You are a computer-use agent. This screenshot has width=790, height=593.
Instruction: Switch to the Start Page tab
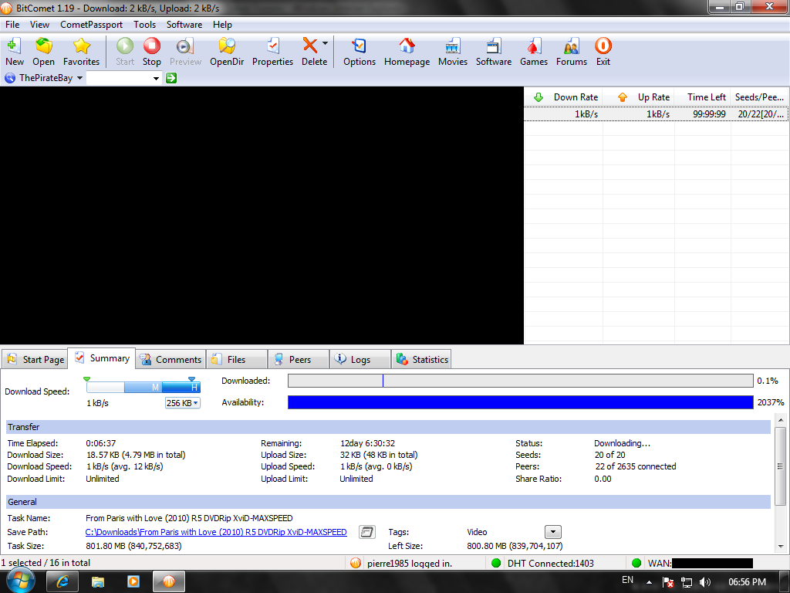pos(35,360)
